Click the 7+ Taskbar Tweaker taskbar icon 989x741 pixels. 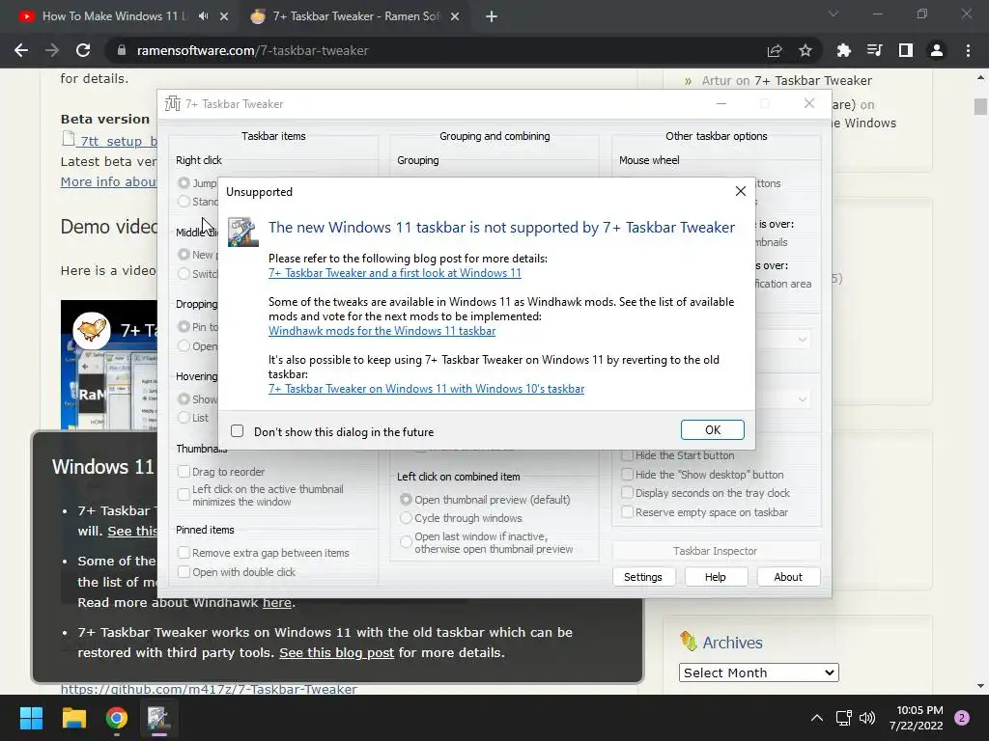click(x=158, y=718)
